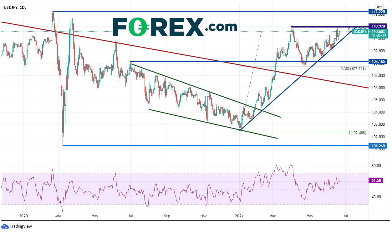The image size is (392, 232).
Task: Select the 1(102.488) Fibonacci level label
Action: [357, 133]
